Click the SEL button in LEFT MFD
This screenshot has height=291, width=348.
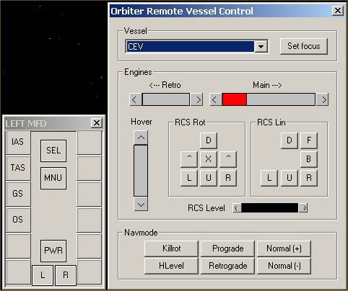pos(53,151)
